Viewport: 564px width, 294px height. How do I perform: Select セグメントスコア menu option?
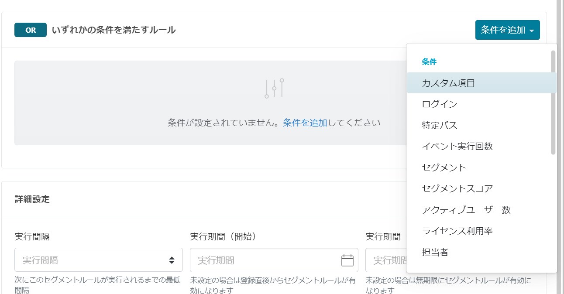pos(481,189)
